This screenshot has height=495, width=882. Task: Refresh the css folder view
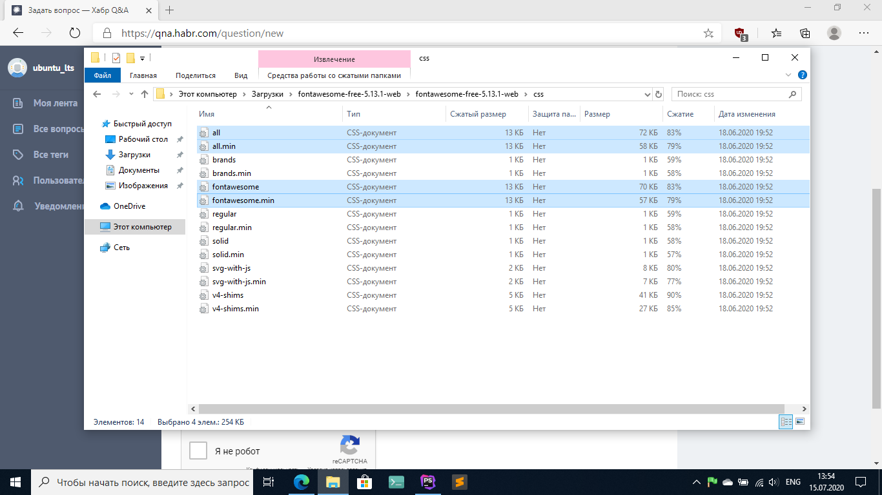pos(659,94)
